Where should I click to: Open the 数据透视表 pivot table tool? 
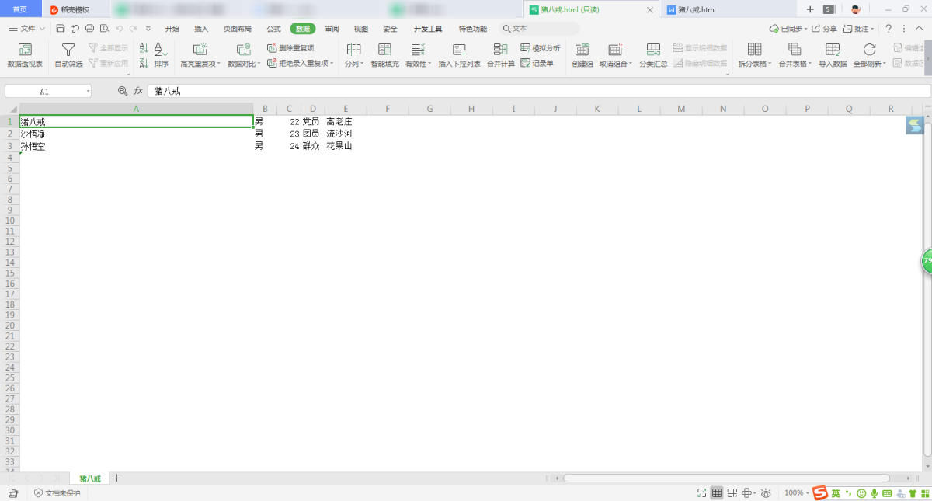25,54
